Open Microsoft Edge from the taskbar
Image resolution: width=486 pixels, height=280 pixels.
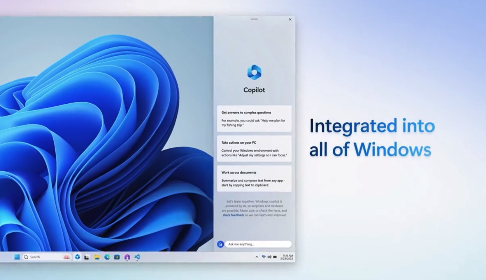click(x=107, y=257)
